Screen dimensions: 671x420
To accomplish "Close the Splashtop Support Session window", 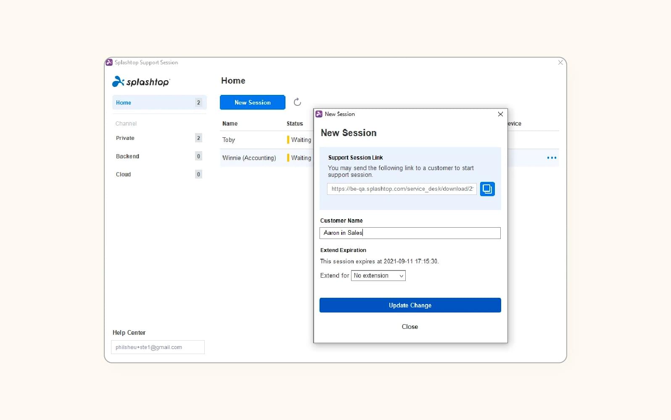I will coord(560,63).
